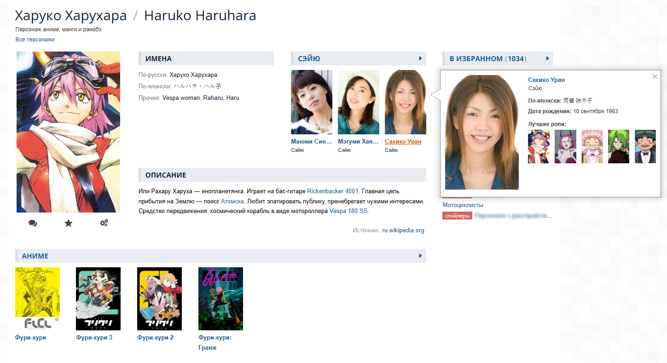Close the Сакико Уран popup

(655, 76)
